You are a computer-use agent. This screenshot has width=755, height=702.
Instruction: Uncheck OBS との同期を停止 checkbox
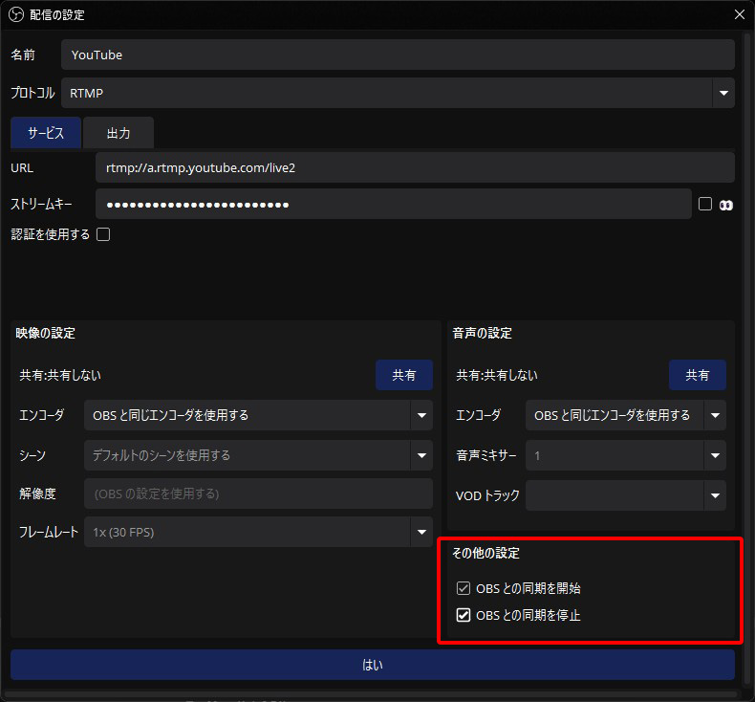(464, 615)
